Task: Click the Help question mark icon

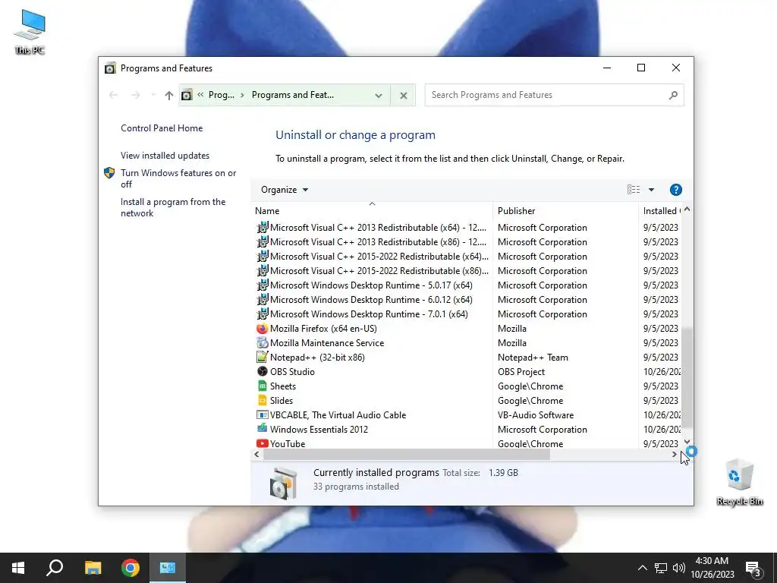Action: 675,190
